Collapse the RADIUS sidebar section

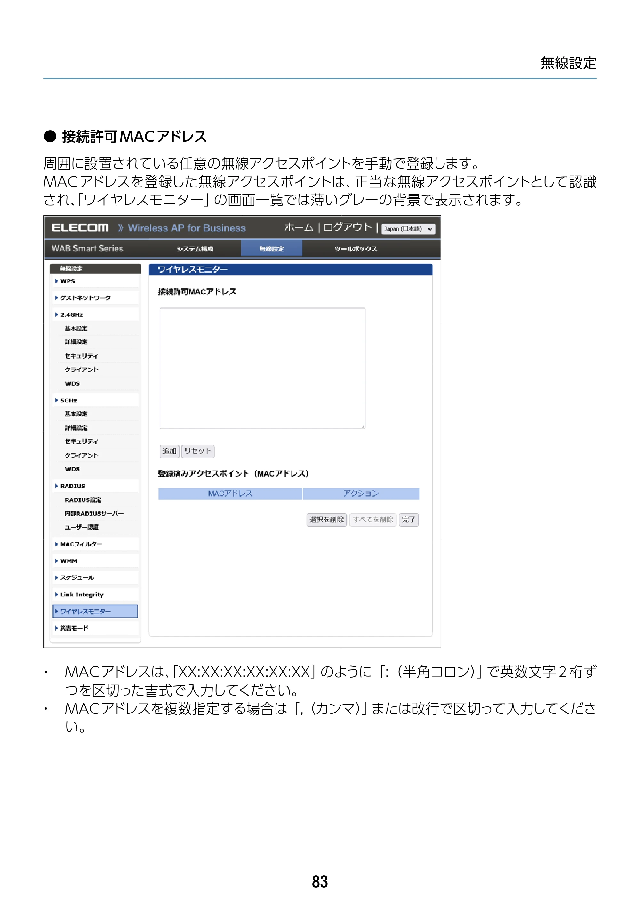(x=95, y=486)
